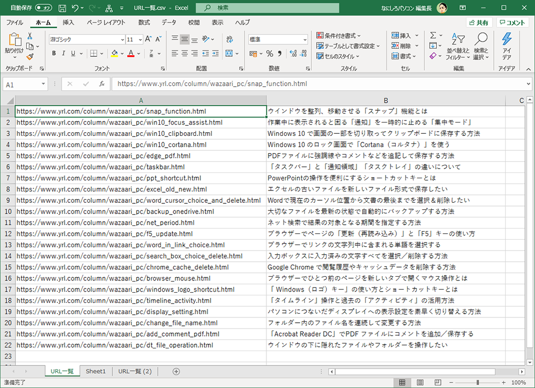Screen dimensions: 535x388
Task: Click the Ribbon Display Options icon
Action: (x=463, y=8)
